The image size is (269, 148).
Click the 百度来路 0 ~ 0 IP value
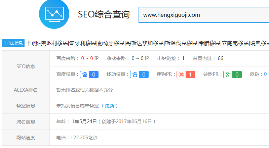(89, 58)
